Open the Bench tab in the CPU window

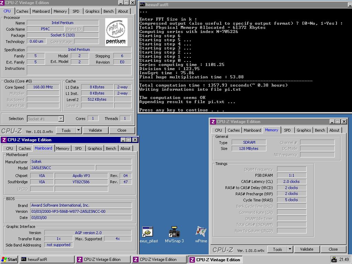(x=108, y=11)
